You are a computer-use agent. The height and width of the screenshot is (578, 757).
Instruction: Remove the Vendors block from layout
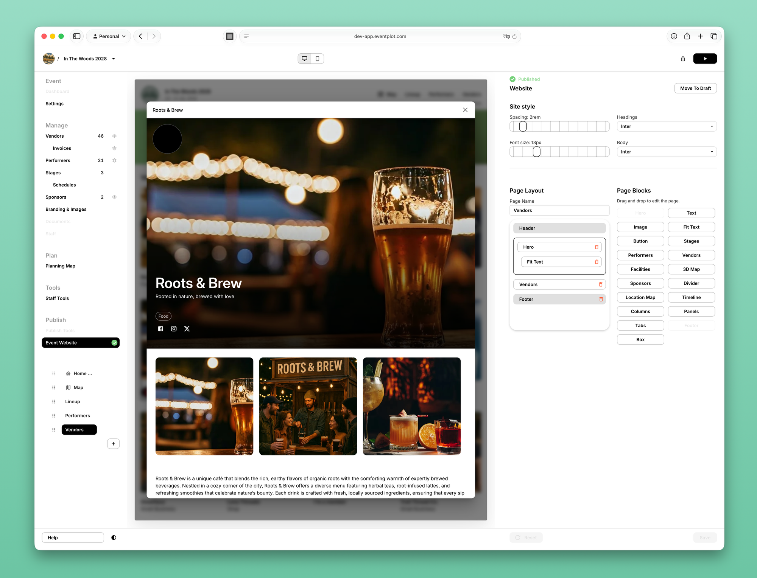coord(601,284)
